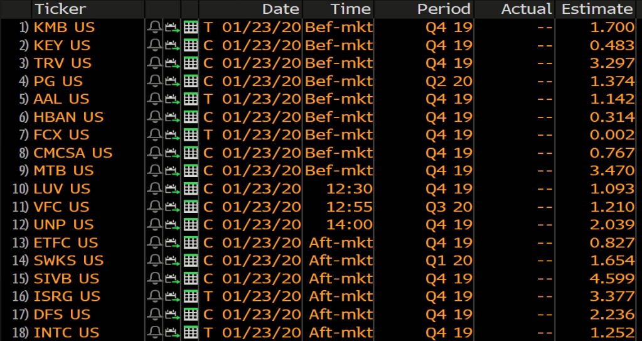Sort by the Ticker column header

click(x=61, y=9)
